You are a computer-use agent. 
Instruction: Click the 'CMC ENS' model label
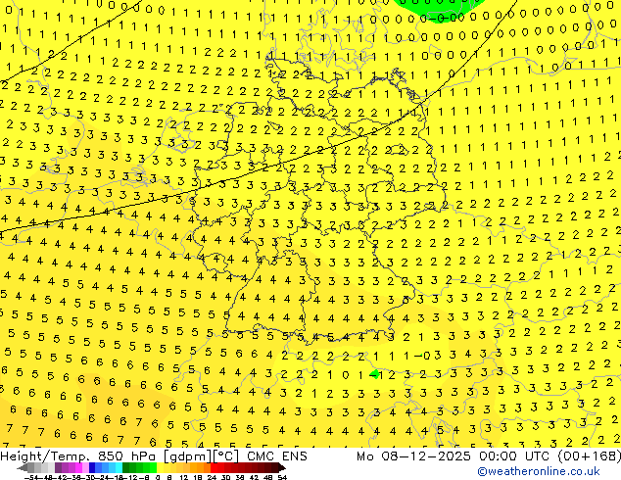tap(277, 456)
